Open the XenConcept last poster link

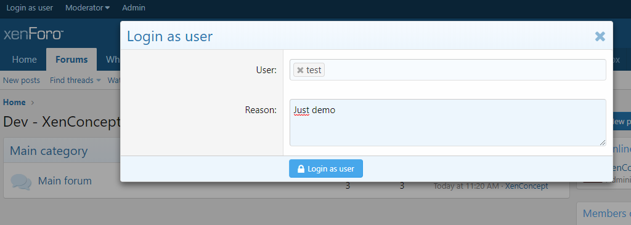click(x=526, y=186)
